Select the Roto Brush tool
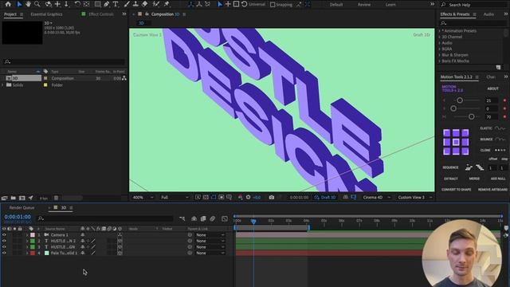The image size is (510, 287). pos(156,4)
